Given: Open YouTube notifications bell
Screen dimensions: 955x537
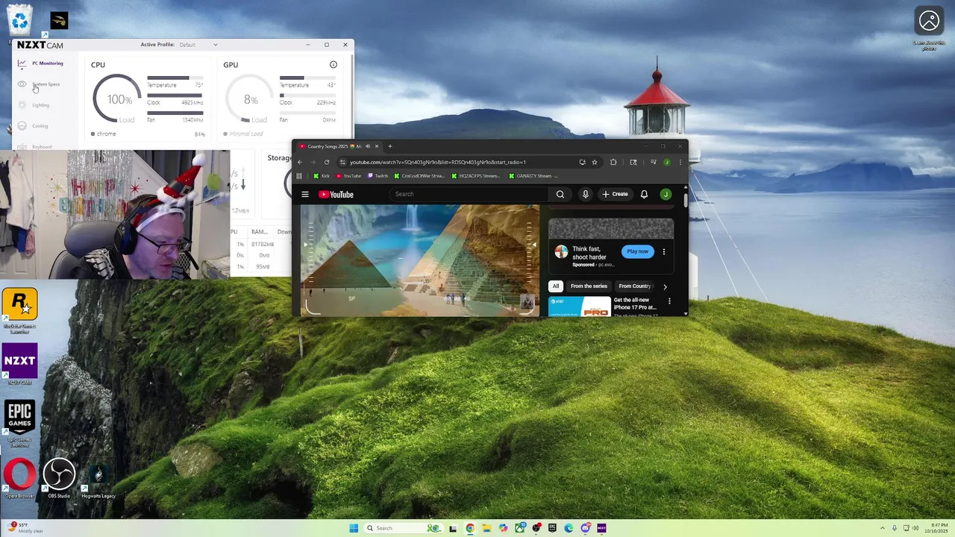Looking at the screenshot, I should coord(644,195).
